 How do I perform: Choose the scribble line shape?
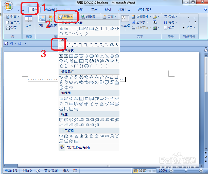(117, 45)
